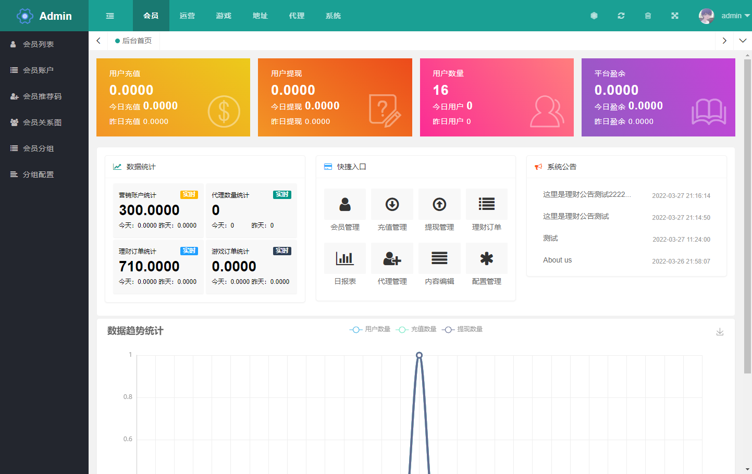The width and height of the screenshot is (752, 474).
Task: Open 会员推荐码 in the sidebar
Action: click(x=44, y=96)
